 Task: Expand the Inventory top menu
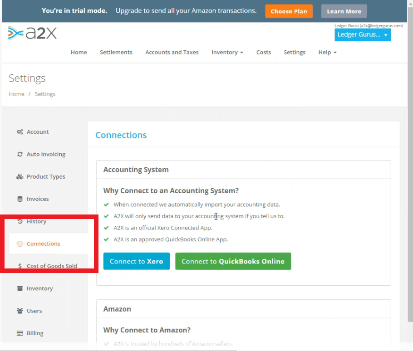click(227, 52)
